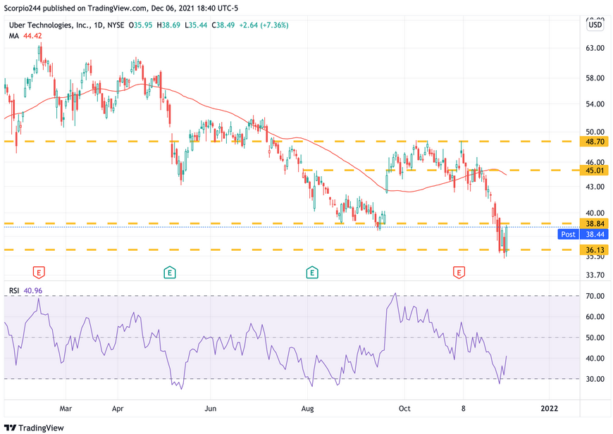Click the Mar label on time axis

pos(66,409)
